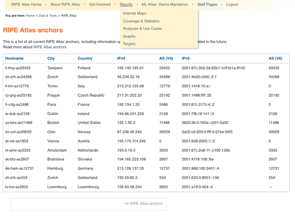The width and height of the screenshot is (295, 219).
Task: Click hostname it-trn-as12779
Action: (x=17, y=86)
